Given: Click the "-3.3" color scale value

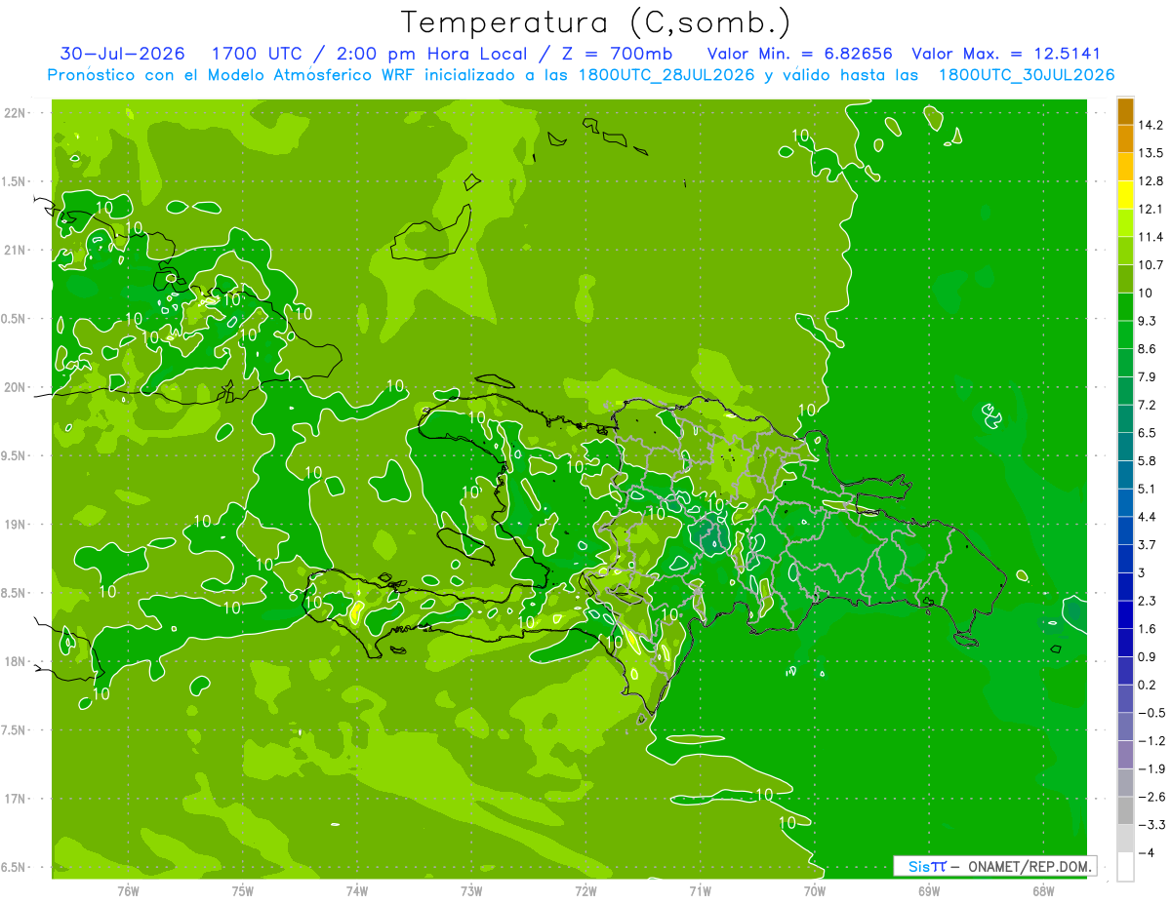Looking at the screenshot, I should click(x=1151, y=825).
